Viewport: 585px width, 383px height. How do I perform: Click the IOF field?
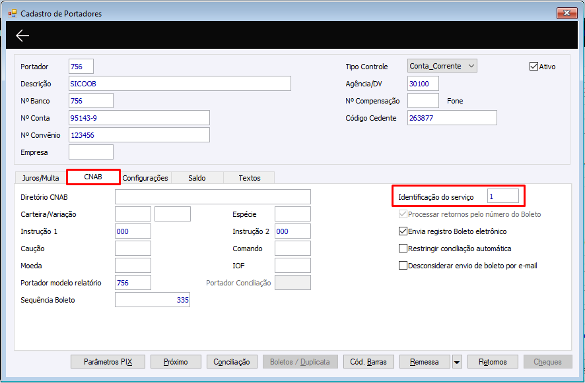293,265
